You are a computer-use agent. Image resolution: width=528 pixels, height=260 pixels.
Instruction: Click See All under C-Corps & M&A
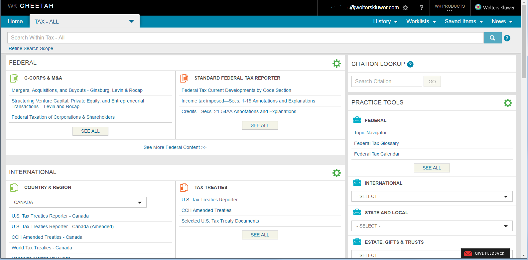tap(90, 131)
